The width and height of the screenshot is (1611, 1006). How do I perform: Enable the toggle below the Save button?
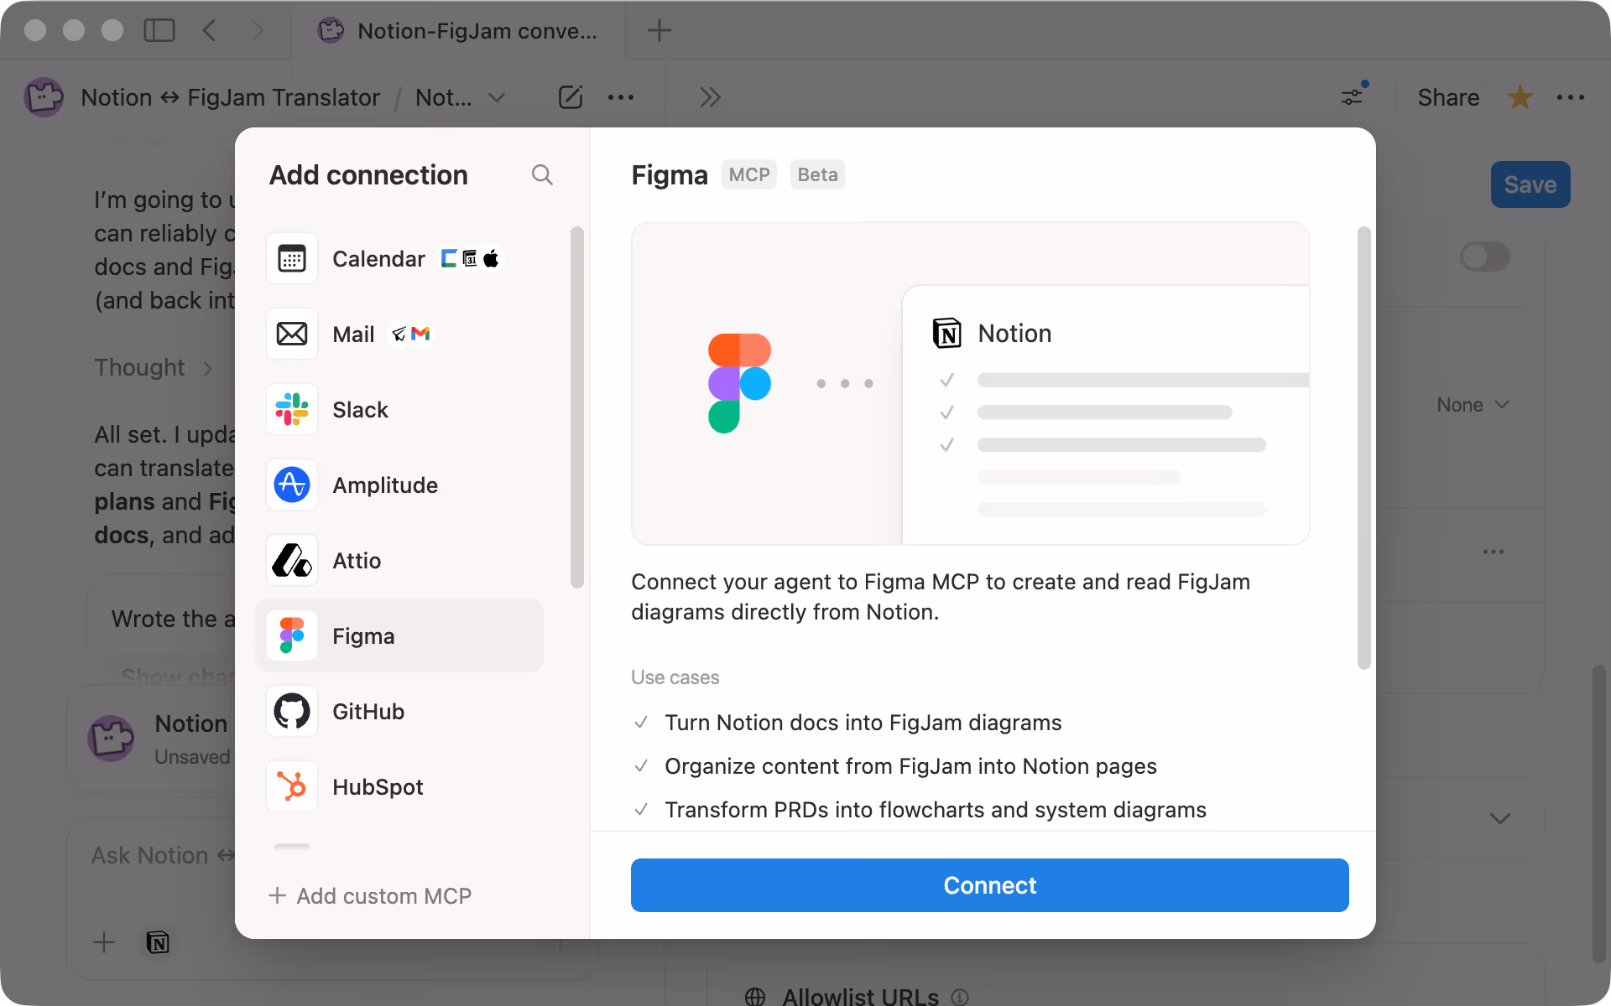click(x=1485, y=257)
